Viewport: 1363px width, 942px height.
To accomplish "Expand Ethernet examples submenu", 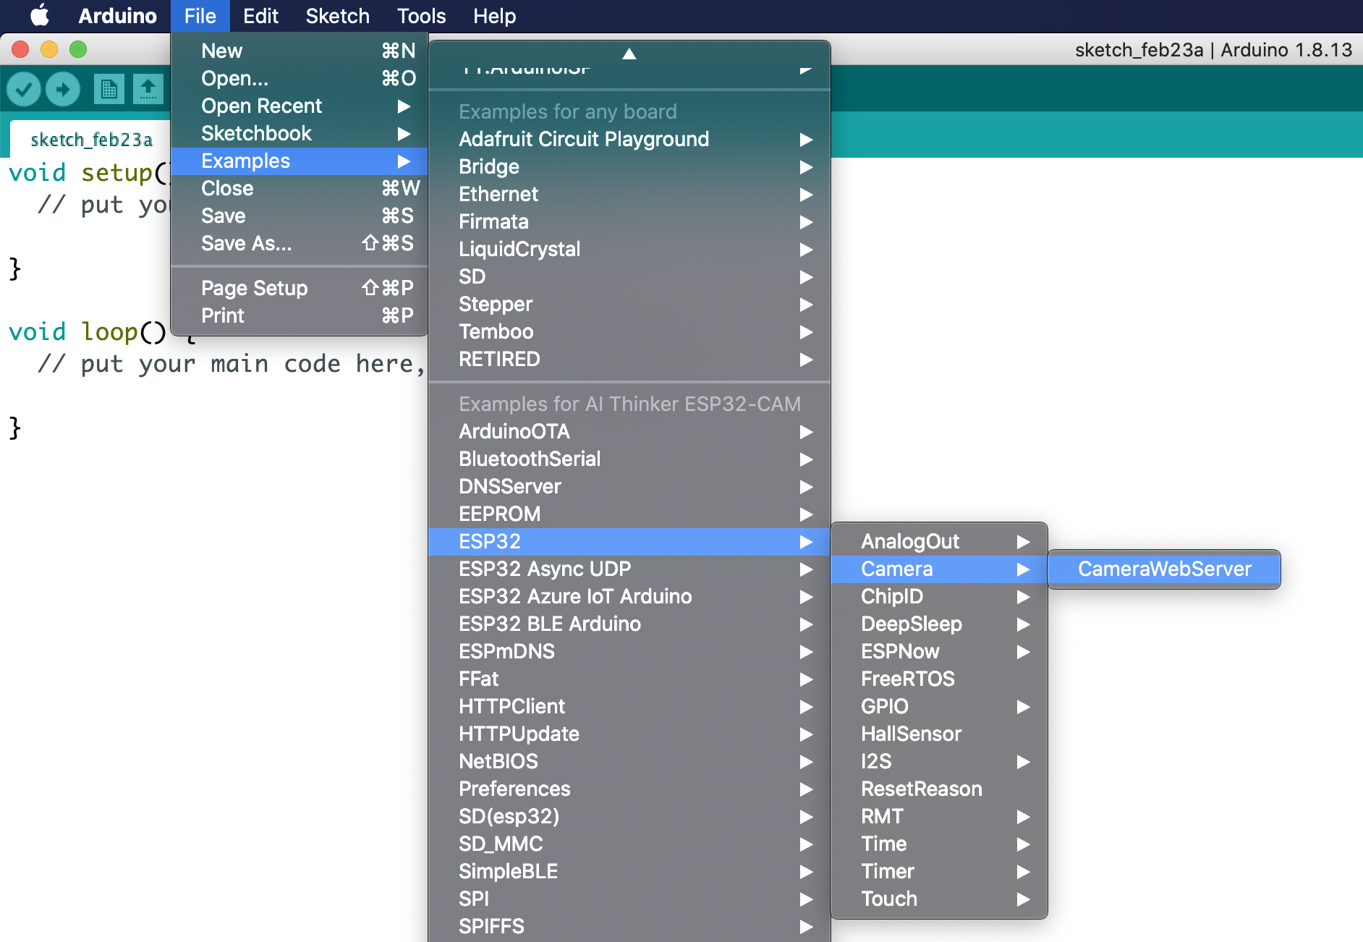I will click(629, 194).
